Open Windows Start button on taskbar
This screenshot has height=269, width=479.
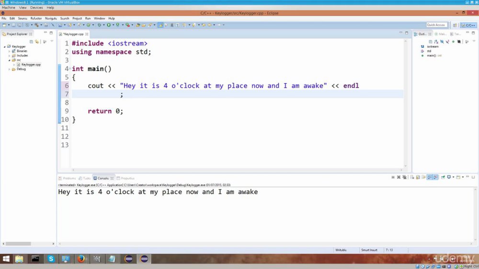pos(6,259)
